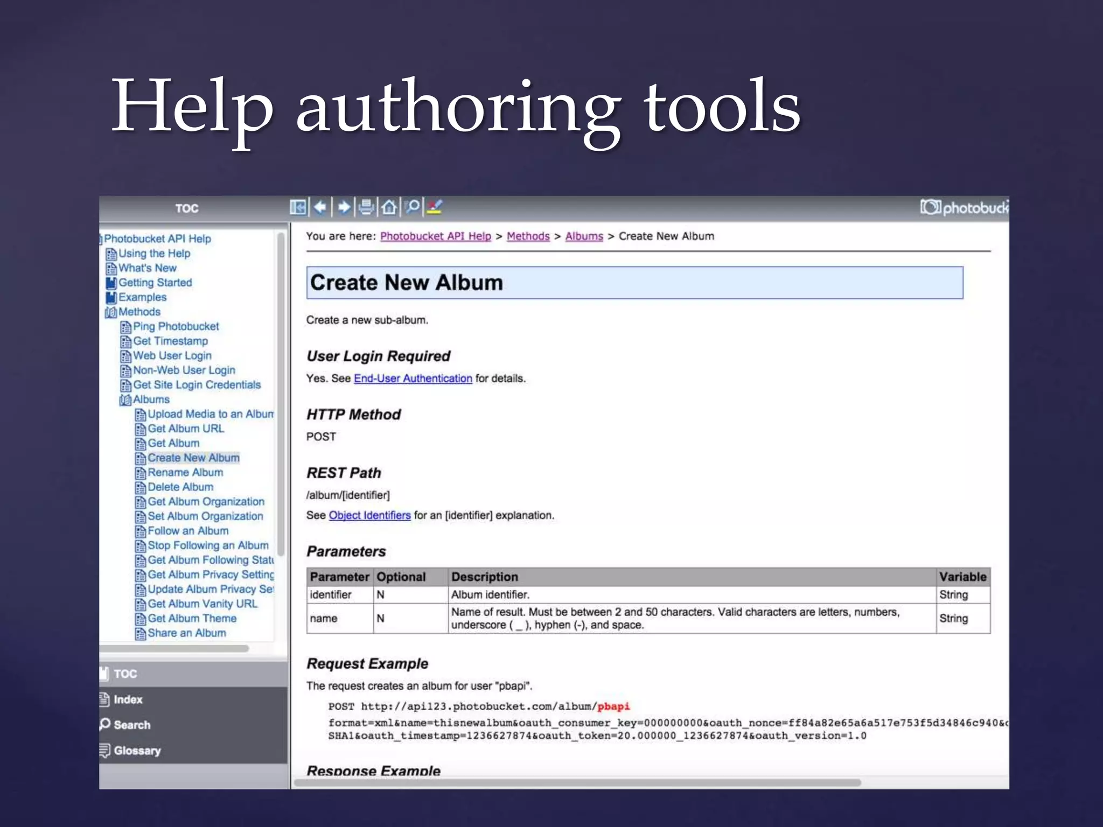Image resolution: width=1103 pixels, height=827 pixels.
Task: Go back using the left arrow icon
Action: coord(321,207)
